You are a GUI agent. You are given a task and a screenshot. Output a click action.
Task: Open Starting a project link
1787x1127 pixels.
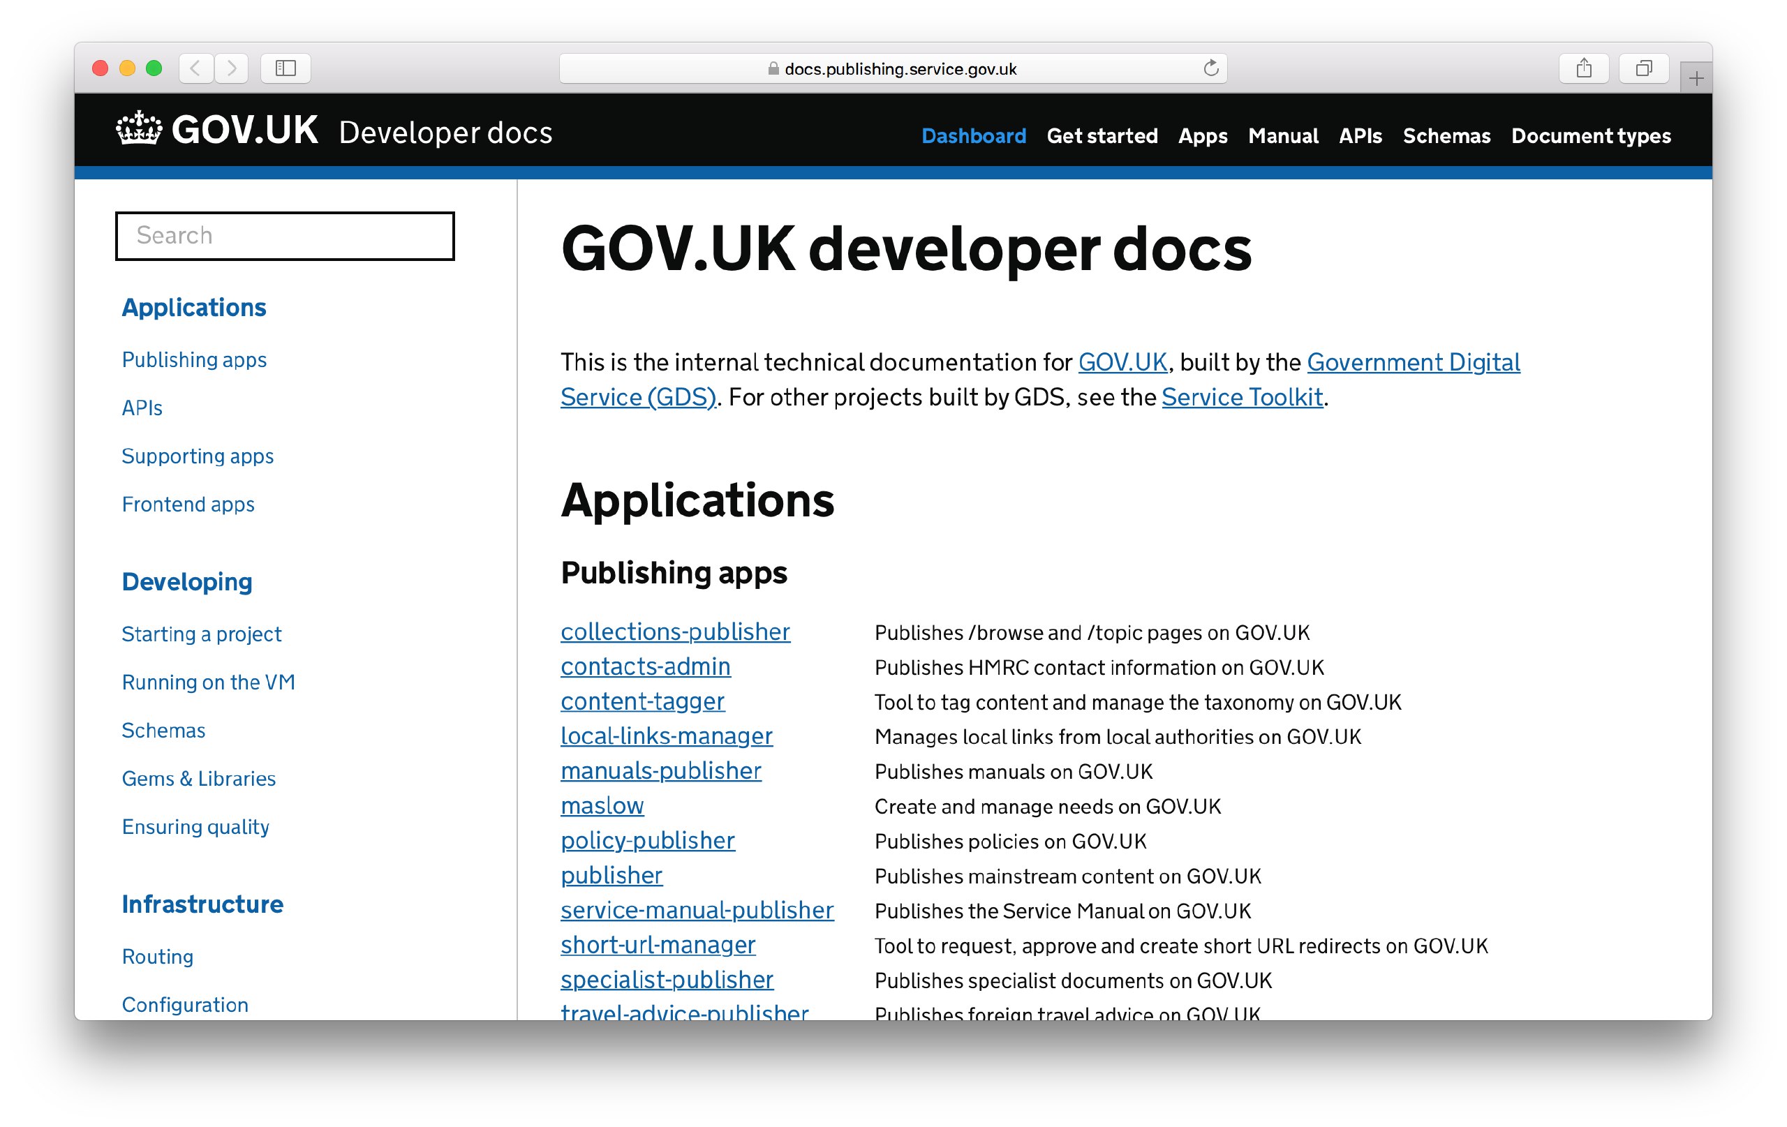[201, 634]
